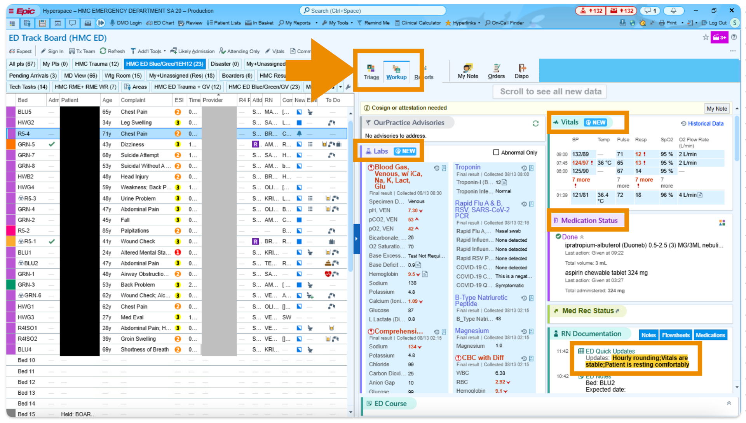Open the Vitals pencil toolbar item

(x=274, y=51)
